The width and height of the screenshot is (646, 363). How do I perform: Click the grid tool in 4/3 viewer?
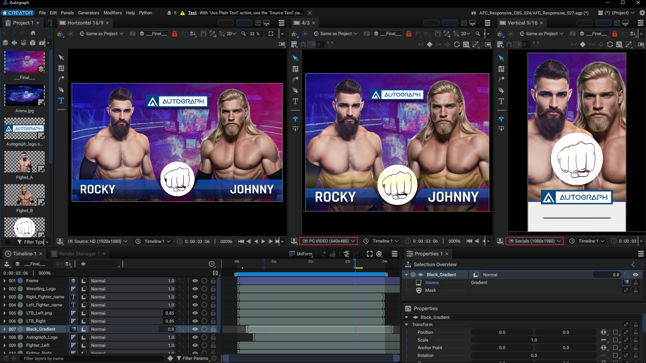(x=295, y=69)
